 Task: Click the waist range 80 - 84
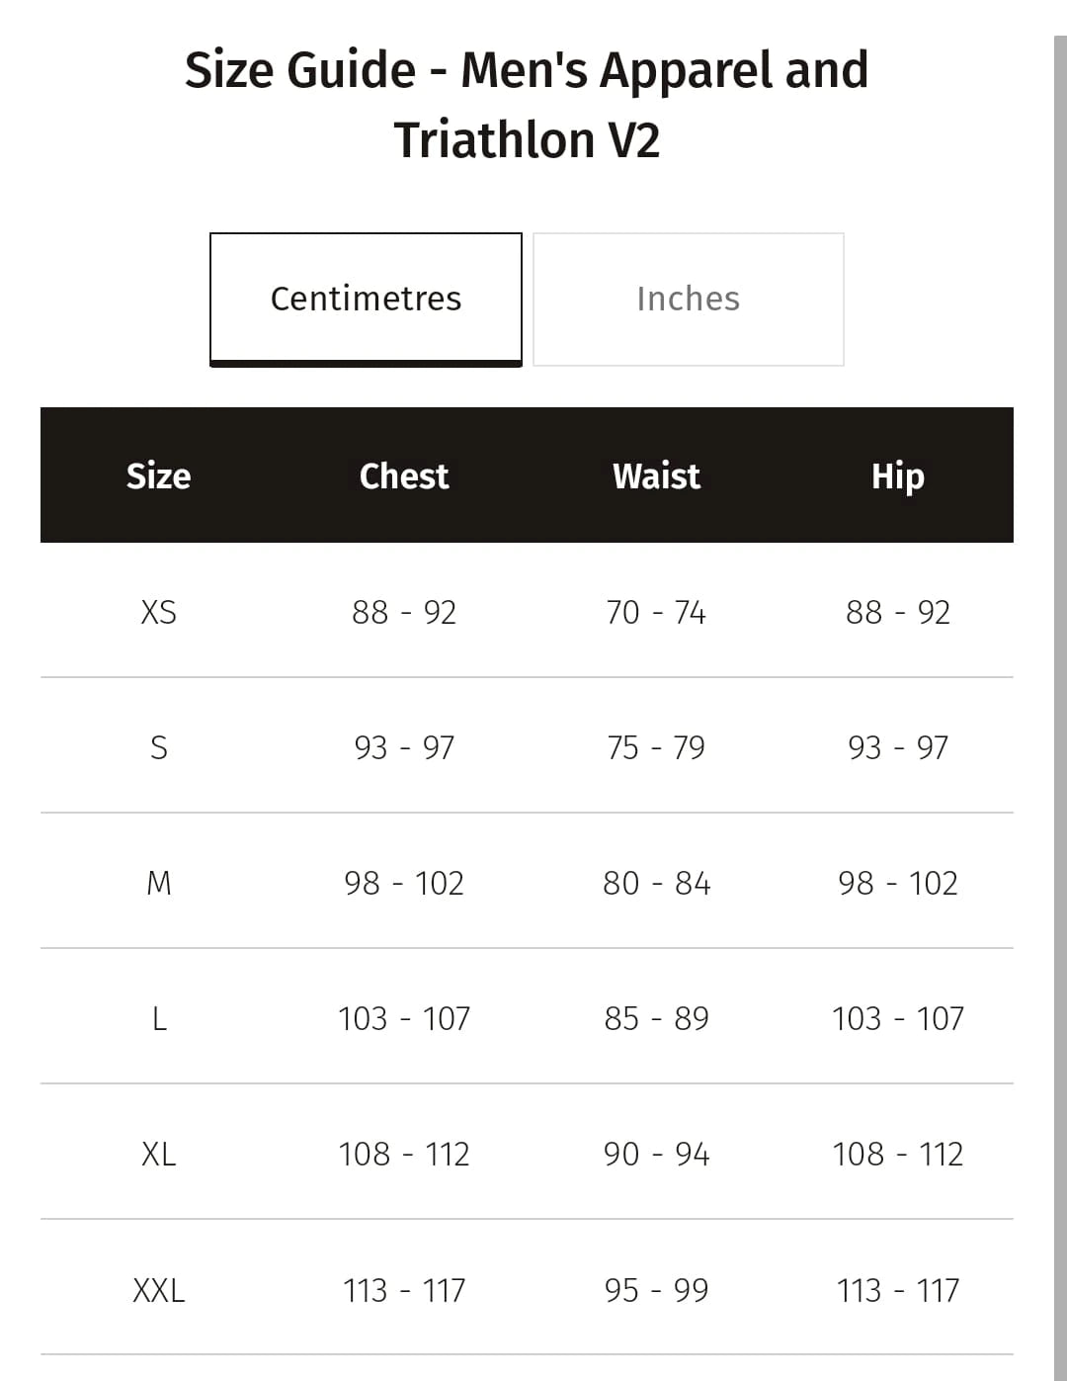656,883
